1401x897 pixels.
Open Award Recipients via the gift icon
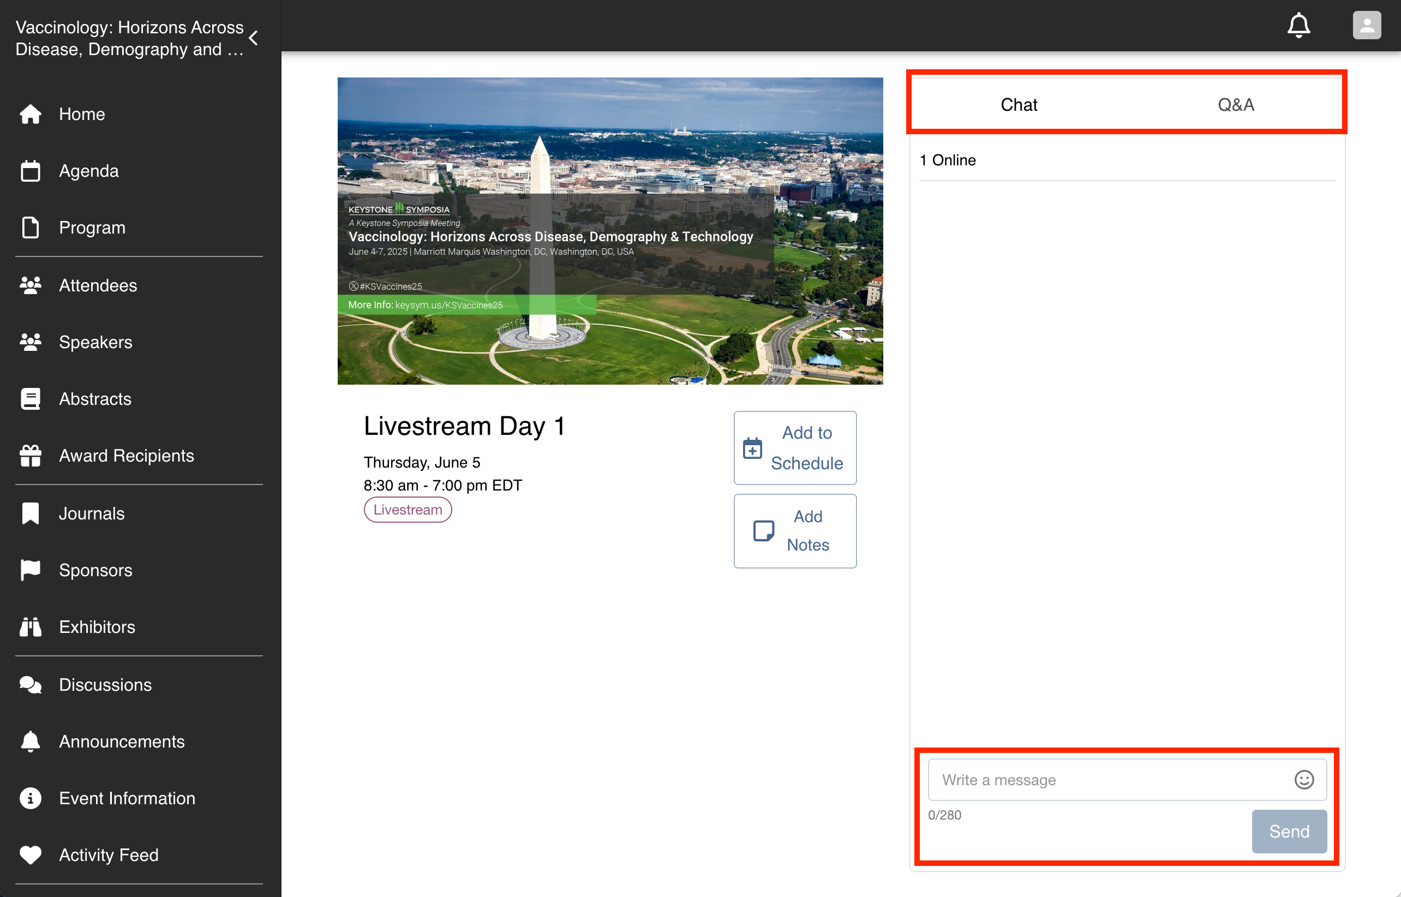point(31,456)
